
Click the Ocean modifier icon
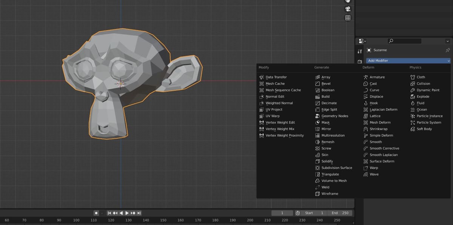pyautogui.click(x=413, y=110)
